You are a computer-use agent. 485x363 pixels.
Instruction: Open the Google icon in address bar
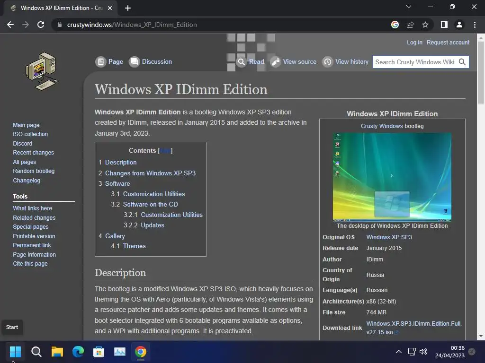tap(395, 25)
